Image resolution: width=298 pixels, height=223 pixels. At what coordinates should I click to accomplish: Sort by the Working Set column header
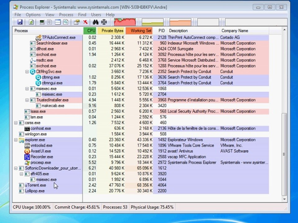pos(139,31)
